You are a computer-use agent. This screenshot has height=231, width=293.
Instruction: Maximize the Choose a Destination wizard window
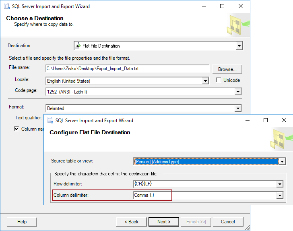[x=222, y=6]
